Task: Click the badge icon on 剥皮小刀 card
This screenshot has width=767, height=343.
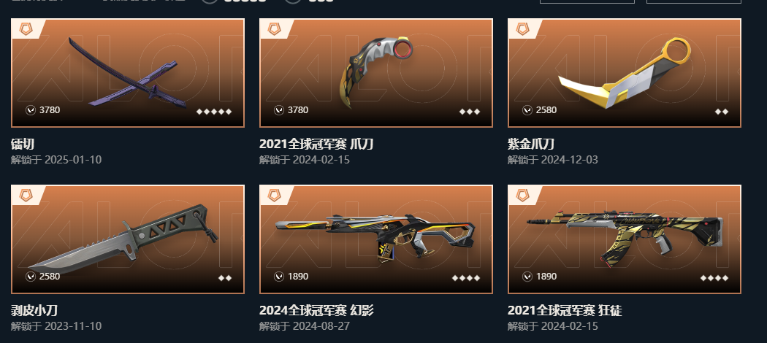Action: (x=26, y=196)
